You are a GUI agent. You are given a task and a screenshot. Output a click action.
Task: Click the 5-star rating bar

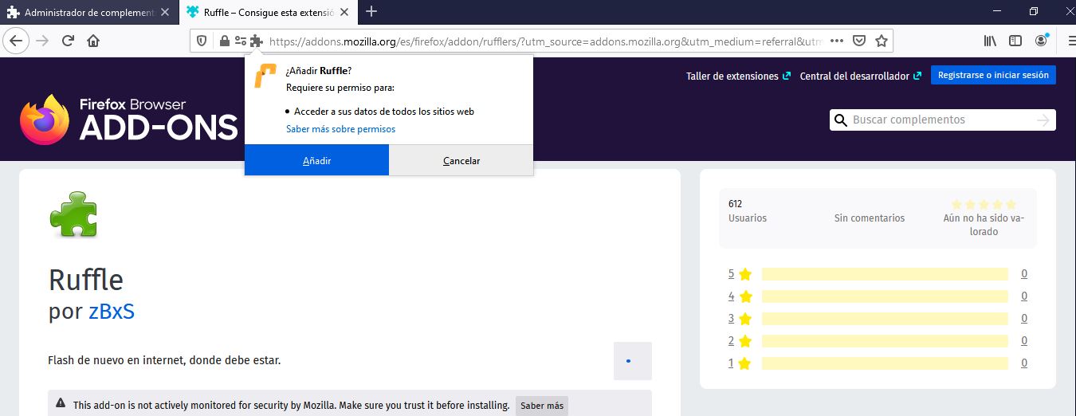(885, 274)
